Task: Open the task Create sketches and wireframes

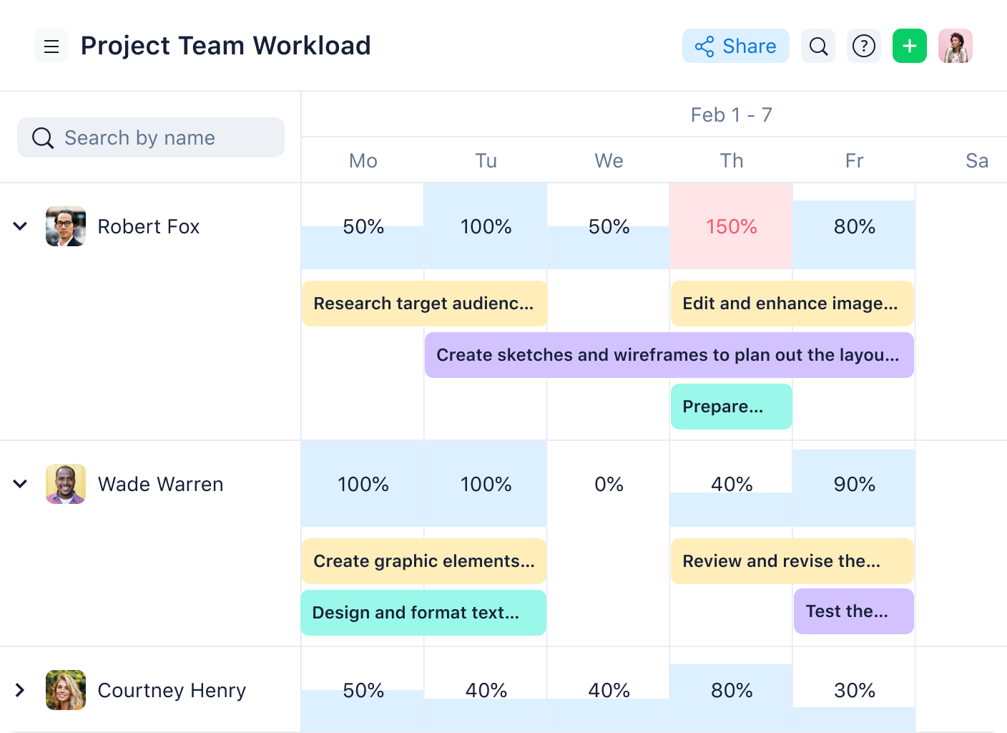Action: (669, 355)
